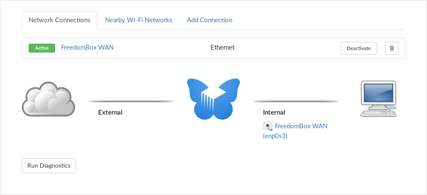Click the Internal label
Image resolution: width=427 pixels, height=195 pixels.
(274, 112)
